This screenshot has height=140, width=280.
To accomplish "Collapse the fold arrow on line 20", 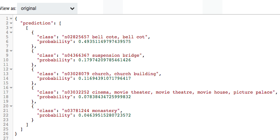I will 11,106.
